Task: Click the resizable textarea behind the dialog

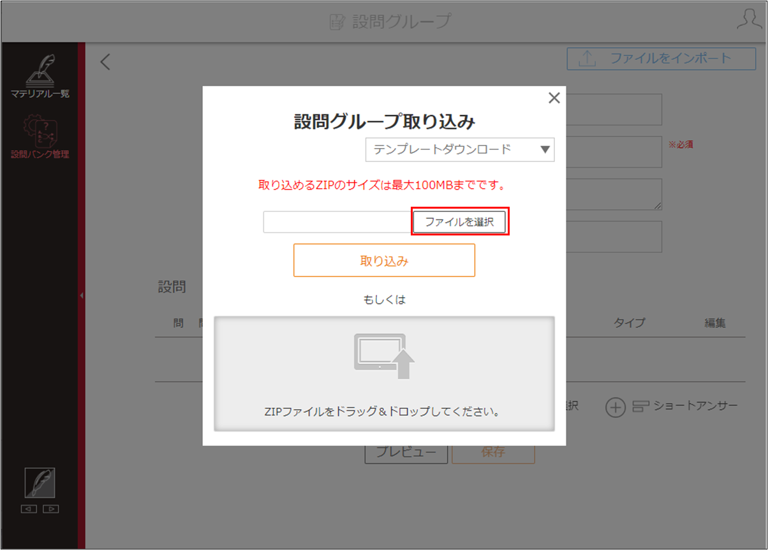Action: pyautogui.click(x=614, y=194)
